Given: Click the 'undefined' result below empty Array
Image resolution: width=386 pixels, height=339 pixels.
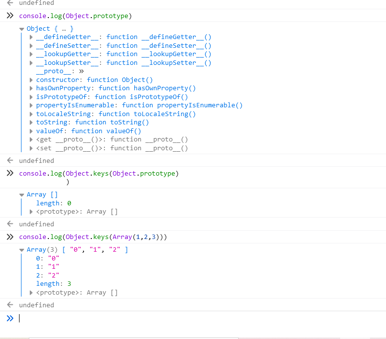Looking at the screenshot, I should (37, 224).
